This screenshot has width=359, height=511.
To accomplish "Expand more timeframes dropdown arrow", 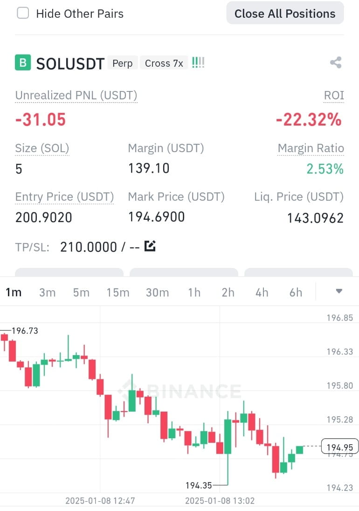I will 339,291.
